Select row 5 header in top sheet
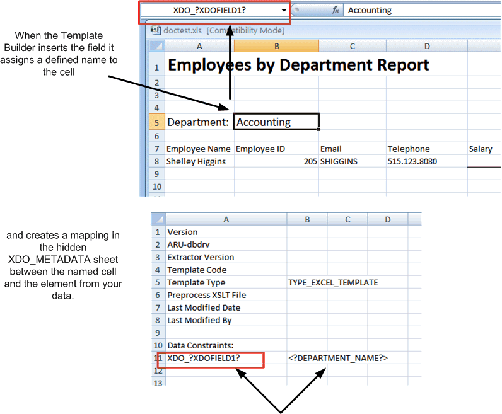This screenshot has height=414, width=502. 157,122
